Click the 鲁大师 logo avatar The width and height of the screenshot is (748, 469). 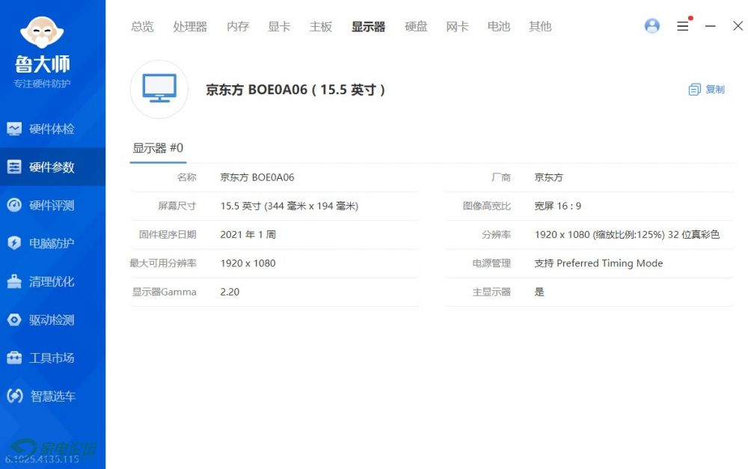pyautogui.click(x=42, y=32)
